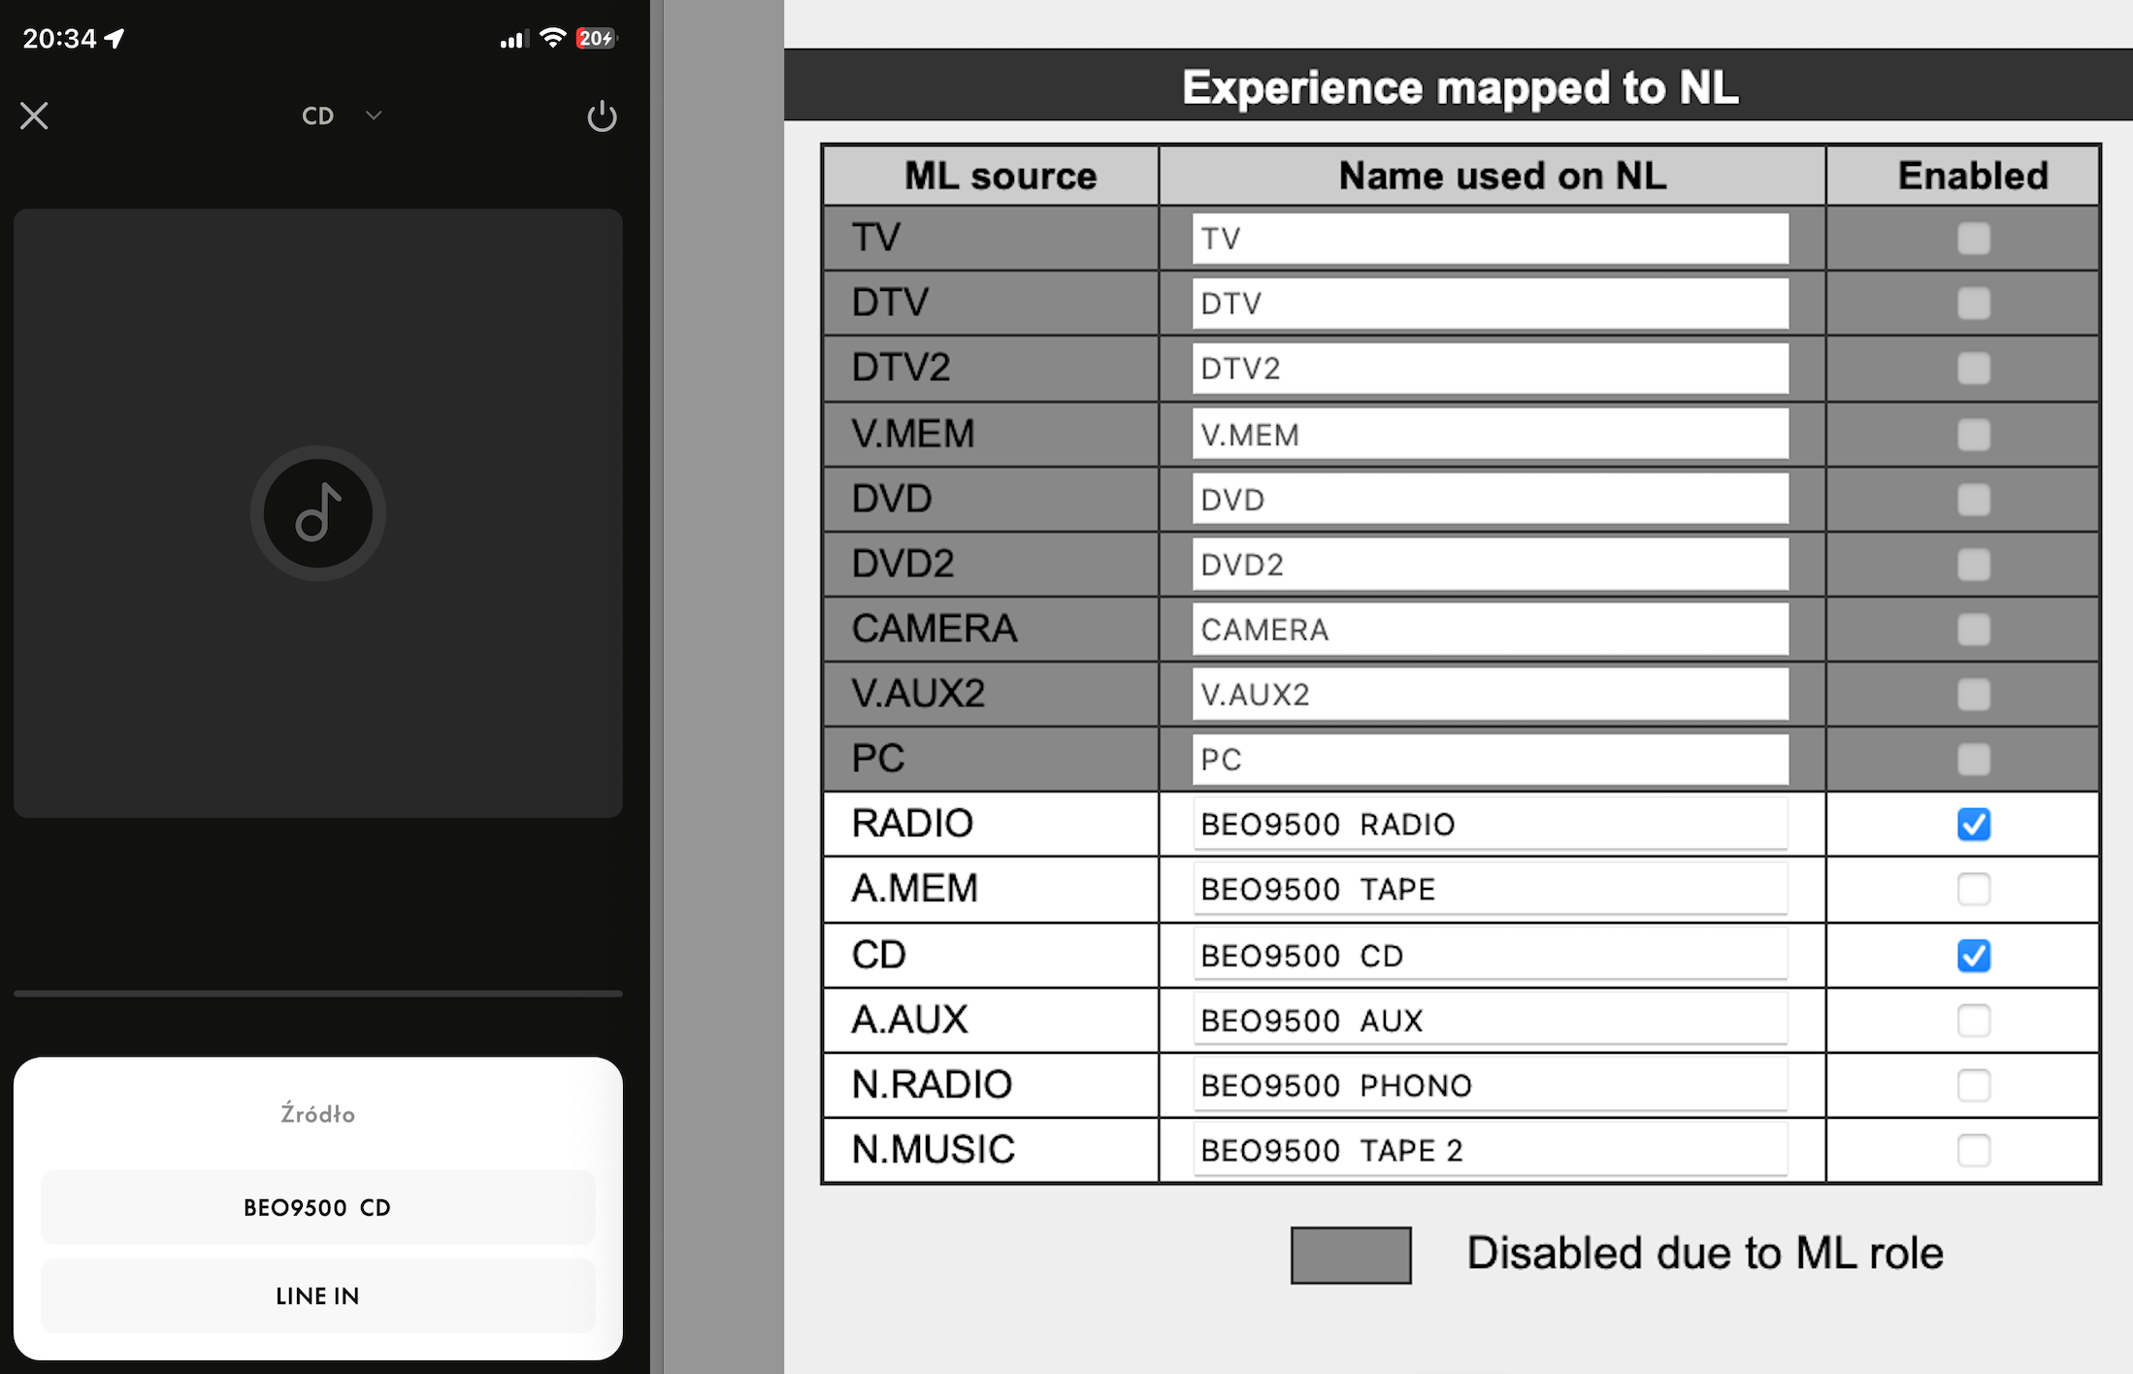Toggle Enabled checkbox for RADIO
2133x1374 pixels.
click(1973, 824)
